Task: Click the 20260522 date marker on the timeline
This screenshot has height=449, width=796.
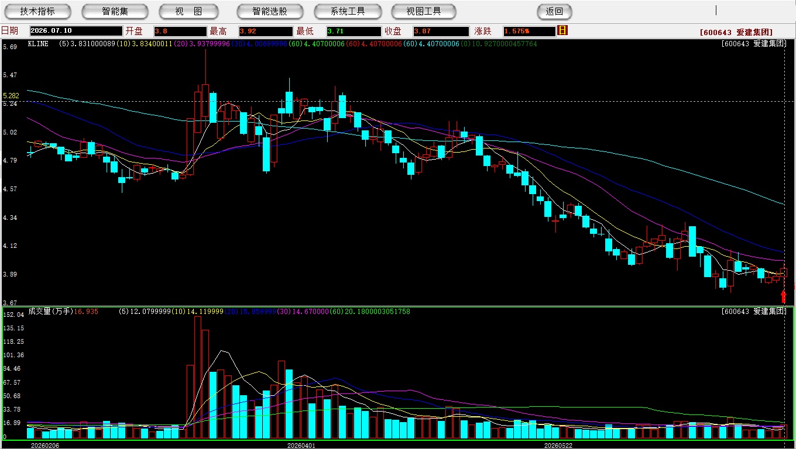Action: click(x=558, y=445)
